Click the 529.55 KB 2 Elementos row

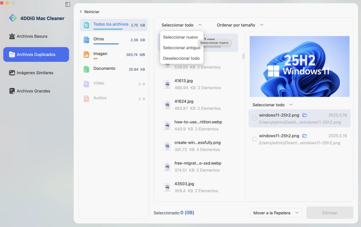197,67
